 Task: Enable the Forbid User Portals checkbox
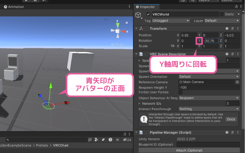pyautogui.click(x=180, y=92)
